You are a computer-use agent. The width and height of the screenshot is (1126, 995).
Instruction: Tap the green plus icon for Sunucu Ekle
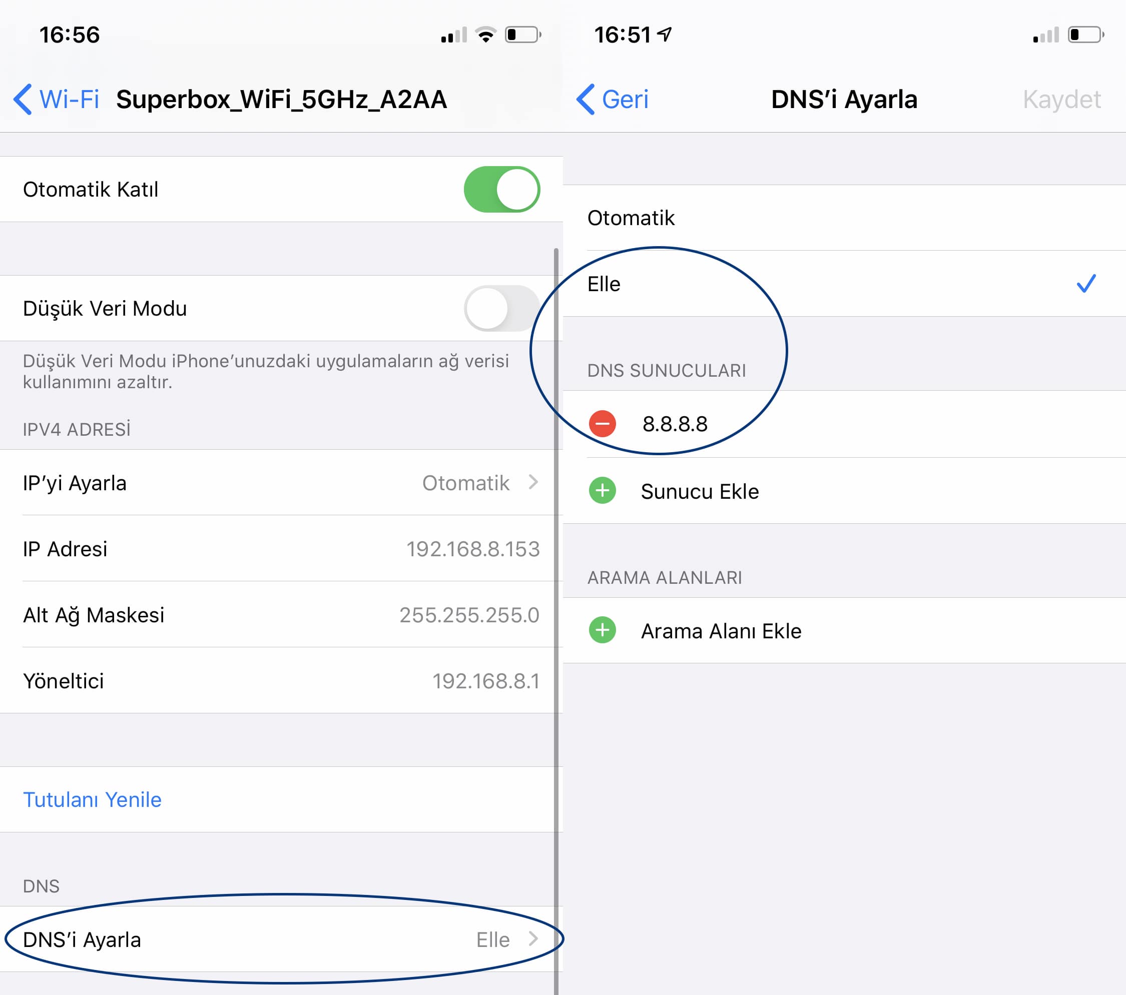(x=602, y=491)
